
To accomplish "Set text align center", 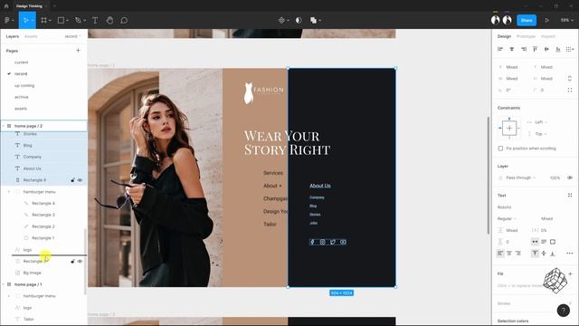I will [x=509, y=254].
